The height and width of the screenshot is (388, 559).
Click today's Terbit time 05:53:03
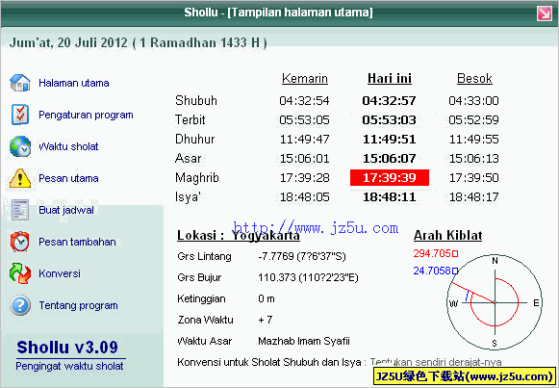[390, 119]
